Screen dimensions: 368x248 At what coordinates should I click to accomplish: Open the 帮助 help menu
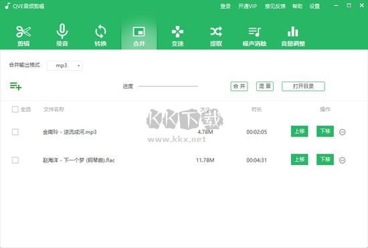(297, 6)
